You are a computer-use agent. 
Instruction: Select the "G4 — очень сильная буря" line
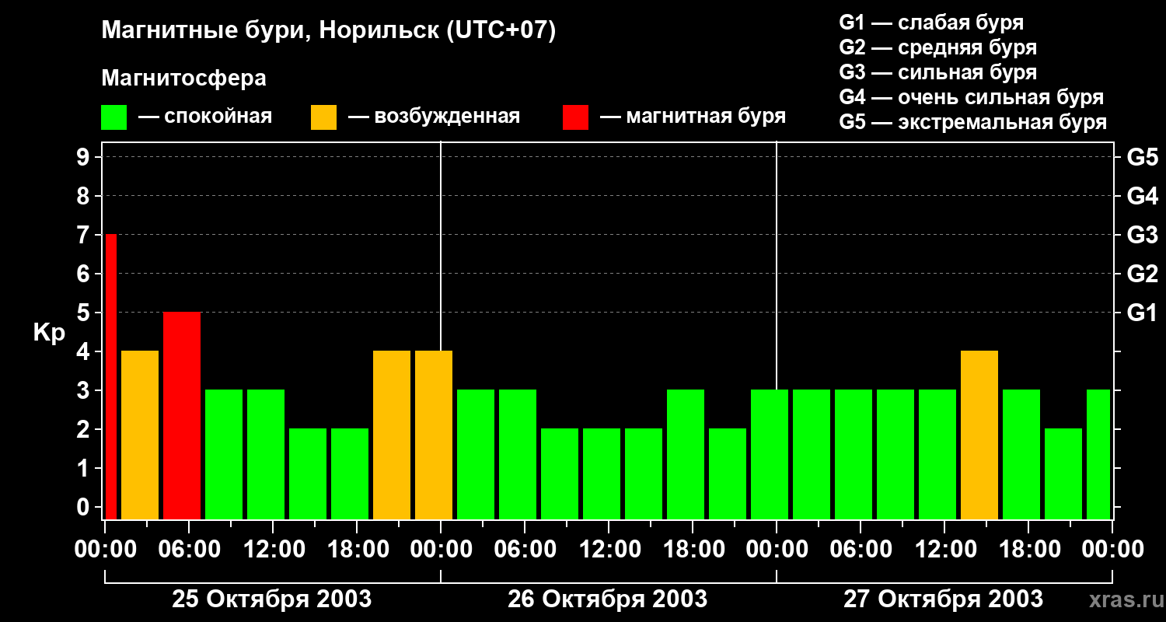click(972, 97)
